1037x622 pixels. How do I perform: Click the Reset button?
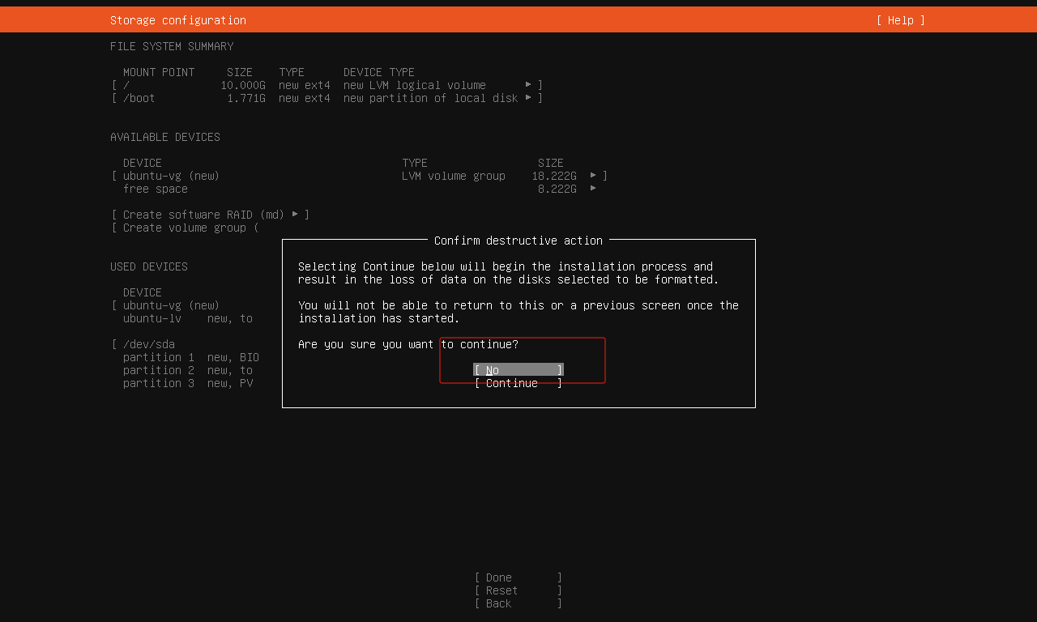(518, 590)
